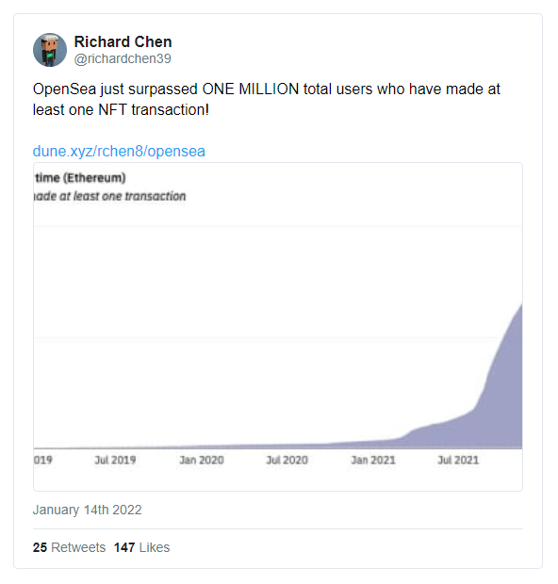The width and height of the screenshot is (558, 584).
Task: View the 147 Likes list
Action: [141, 547]
